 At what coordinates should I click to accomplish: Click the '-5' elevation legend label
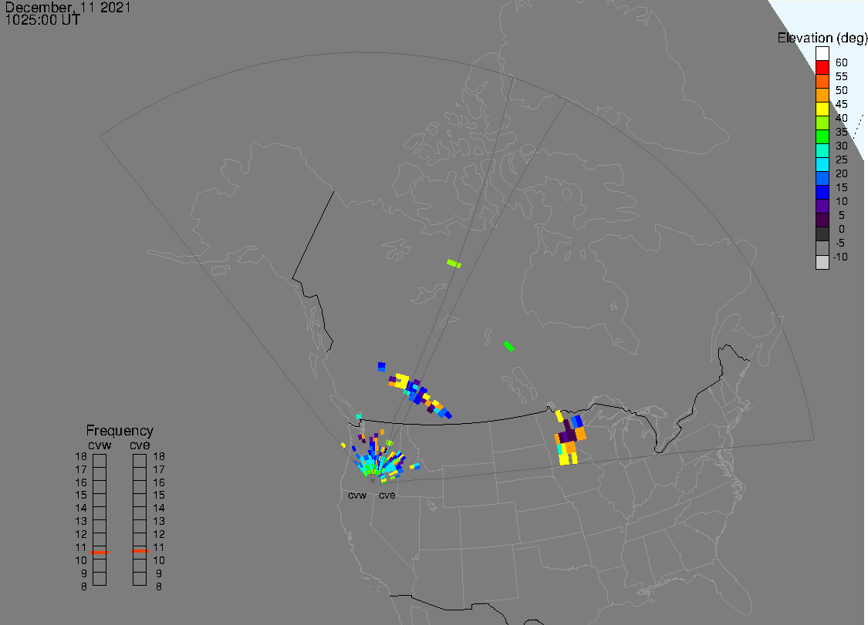[x=840, y=243]
